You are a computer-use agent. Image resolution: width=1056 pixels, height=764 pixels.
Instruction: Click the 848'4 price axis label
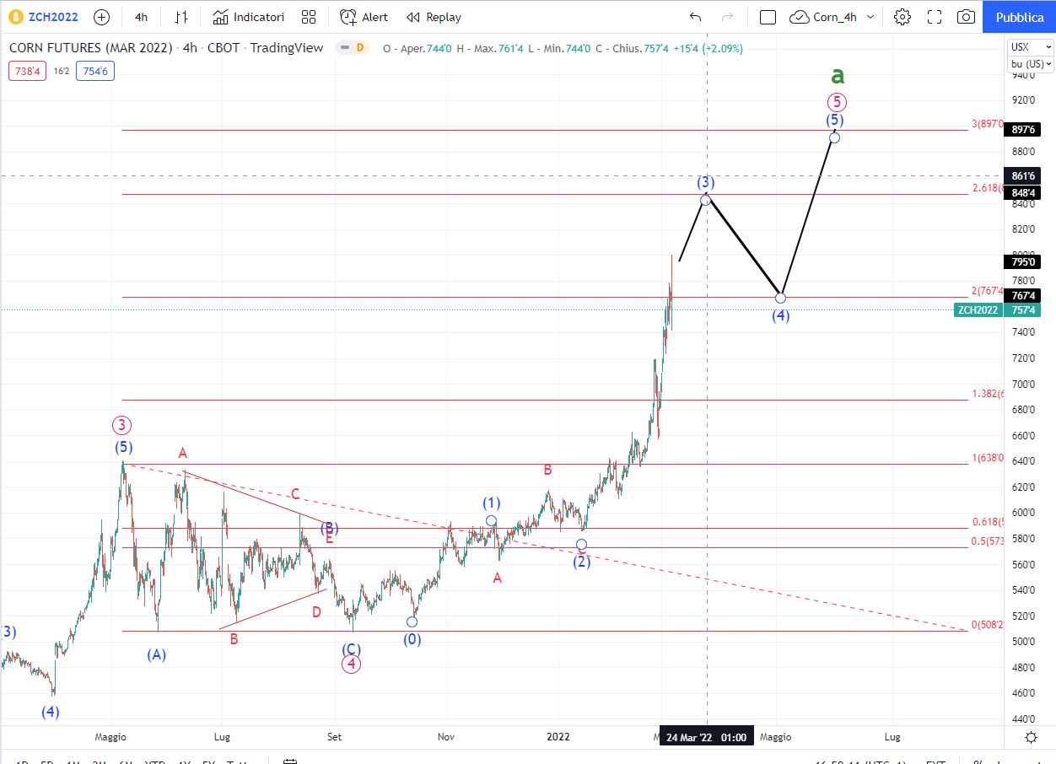pyautogui.click(x=1022, y=192)
